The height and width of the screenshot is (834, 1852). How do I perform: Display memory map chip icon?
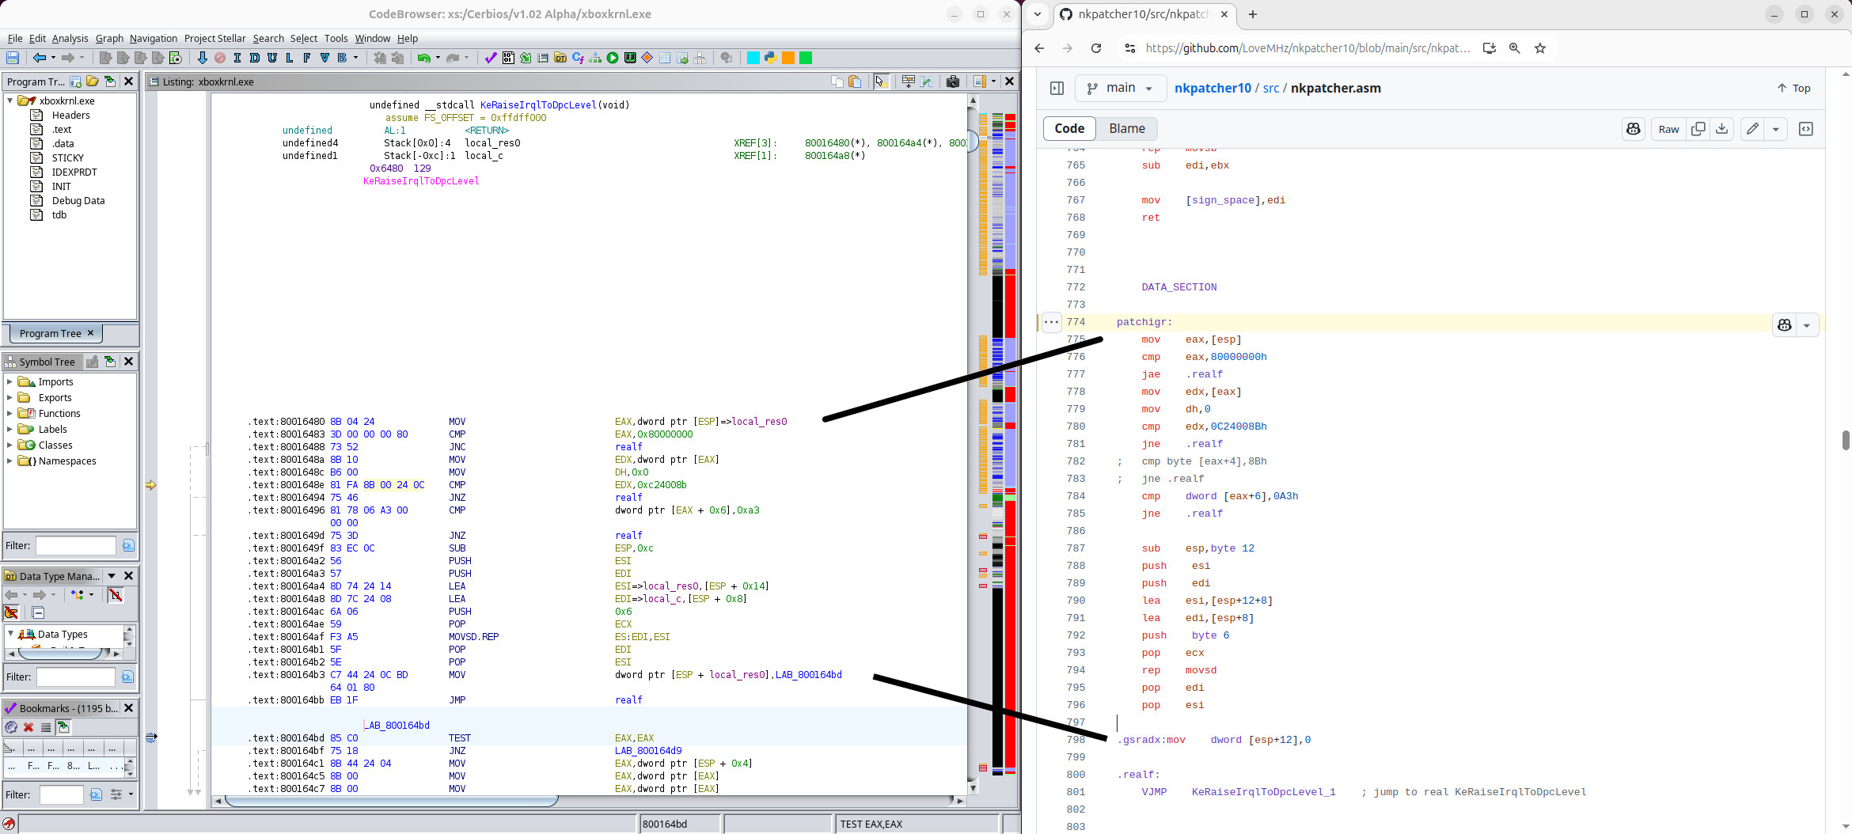630,58
